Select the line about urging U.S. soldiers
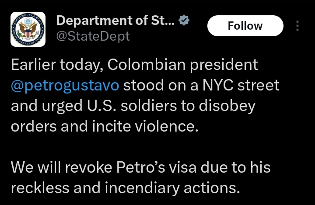The width and height of the screenshot is (315, 205). coord(133,105)
